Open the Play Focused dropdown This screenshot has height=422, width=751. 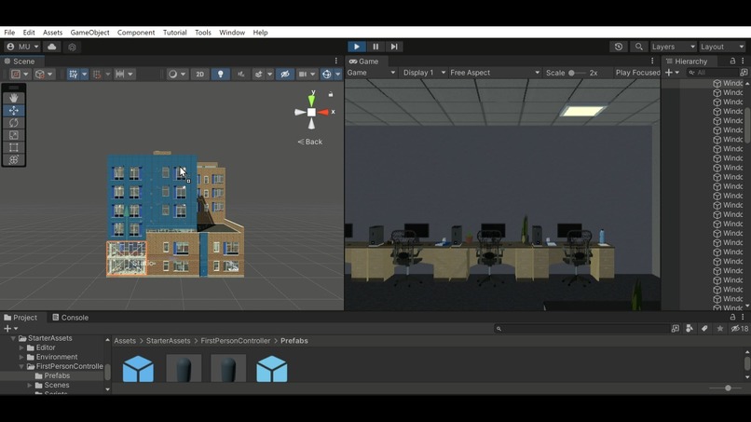coord(637,73)
